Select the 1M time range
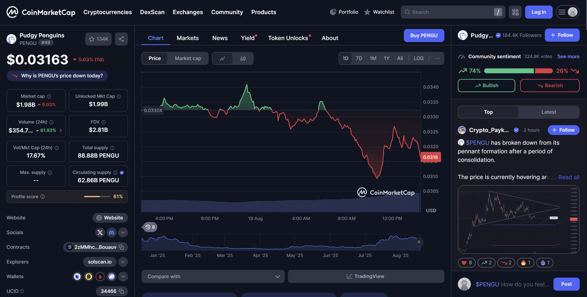 (x=373, y=58)
